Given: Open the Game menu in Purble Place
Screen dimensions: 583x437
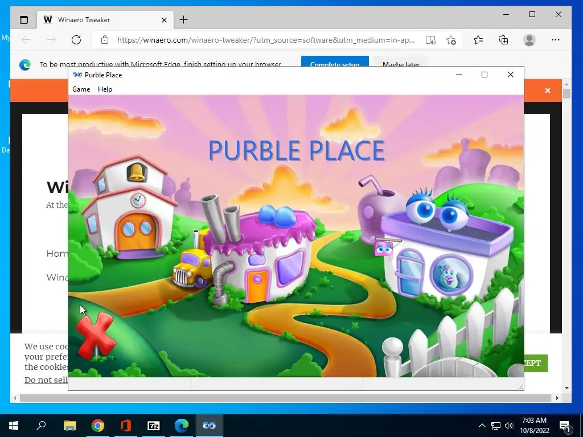Looking at the screenshot, I should point(81,89).
